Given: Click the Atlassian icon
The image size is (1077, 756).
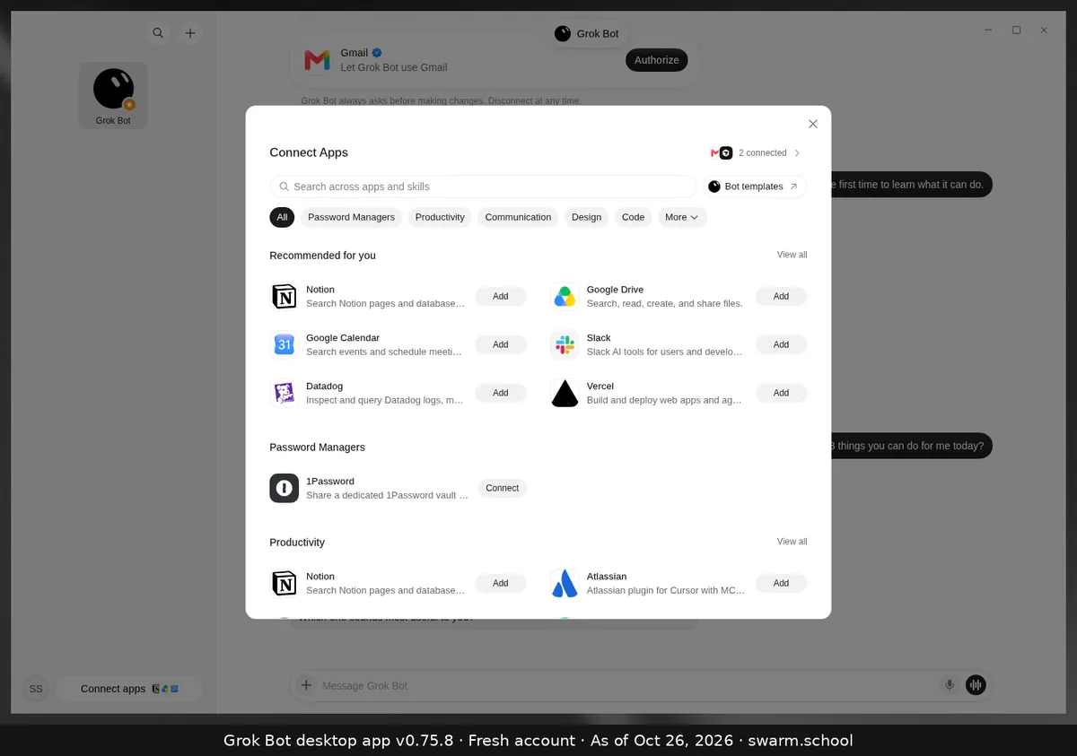Looking at the screenshot, I should pyautogui.click(x=565, y=584).
